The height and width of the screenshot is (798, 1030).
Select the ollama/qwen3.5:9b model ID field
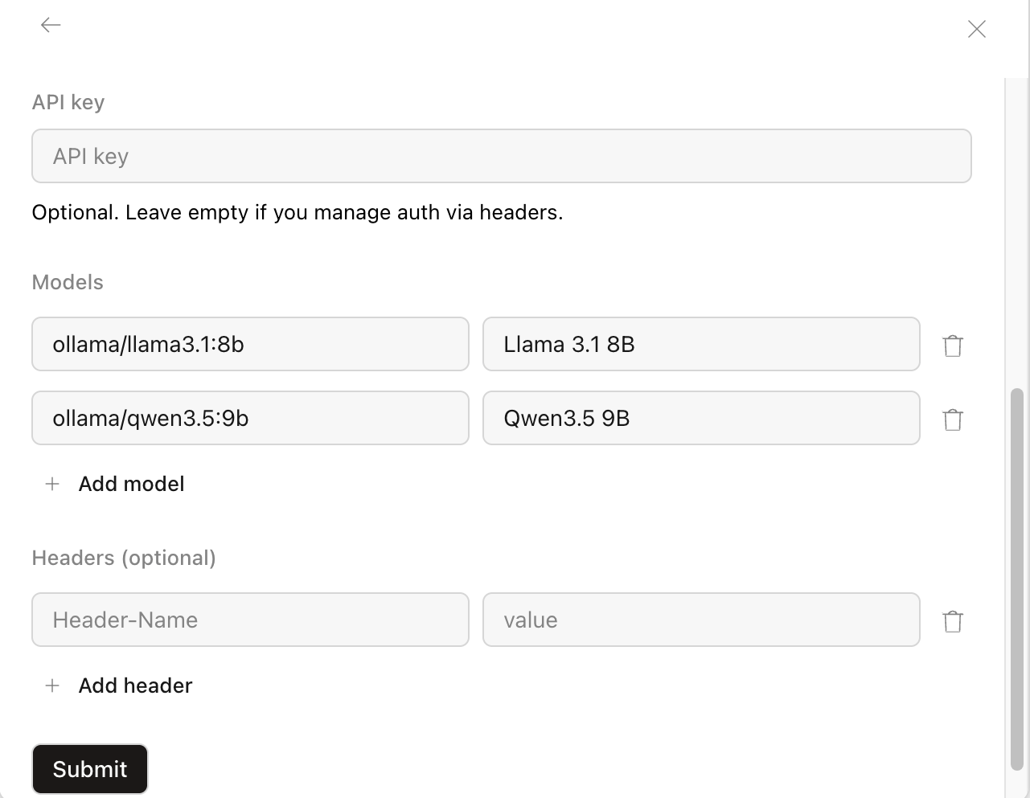point(250,419)
